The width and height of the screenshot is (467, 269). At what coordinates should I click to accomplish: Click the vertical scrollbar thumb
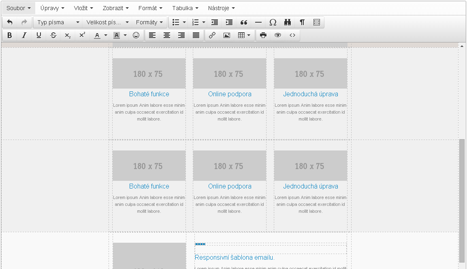[462, 200]
